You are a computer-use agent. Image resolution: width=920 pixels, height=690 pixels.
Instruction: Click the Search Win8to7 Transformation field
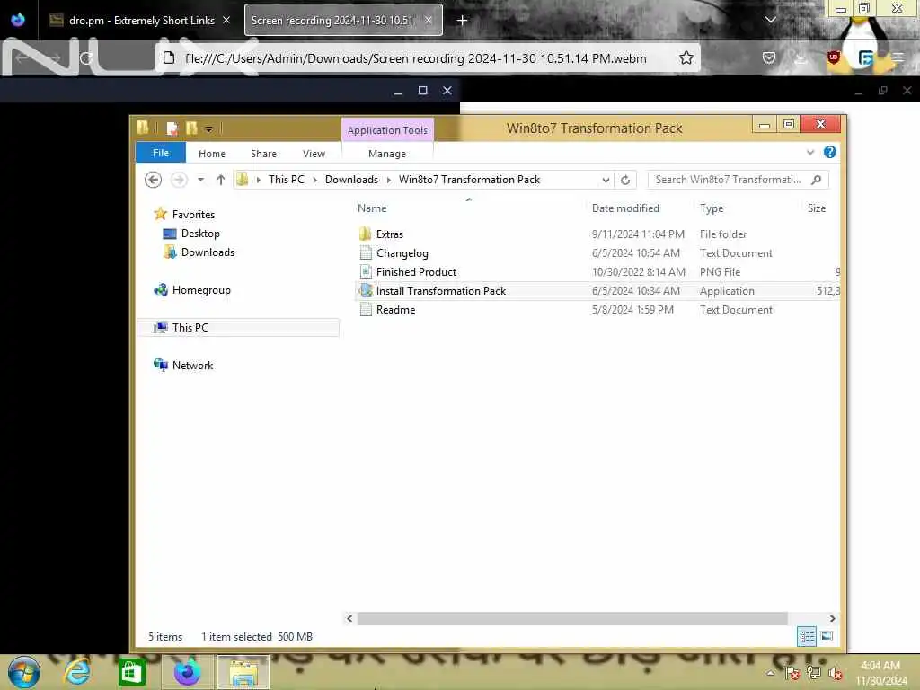tap(739, 180)
